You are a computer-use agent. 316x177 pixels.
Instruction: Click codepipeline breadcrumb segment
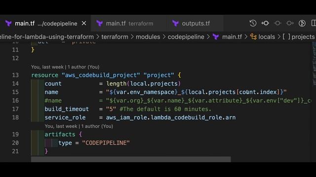pyautogui.click(x=186, y=37)
